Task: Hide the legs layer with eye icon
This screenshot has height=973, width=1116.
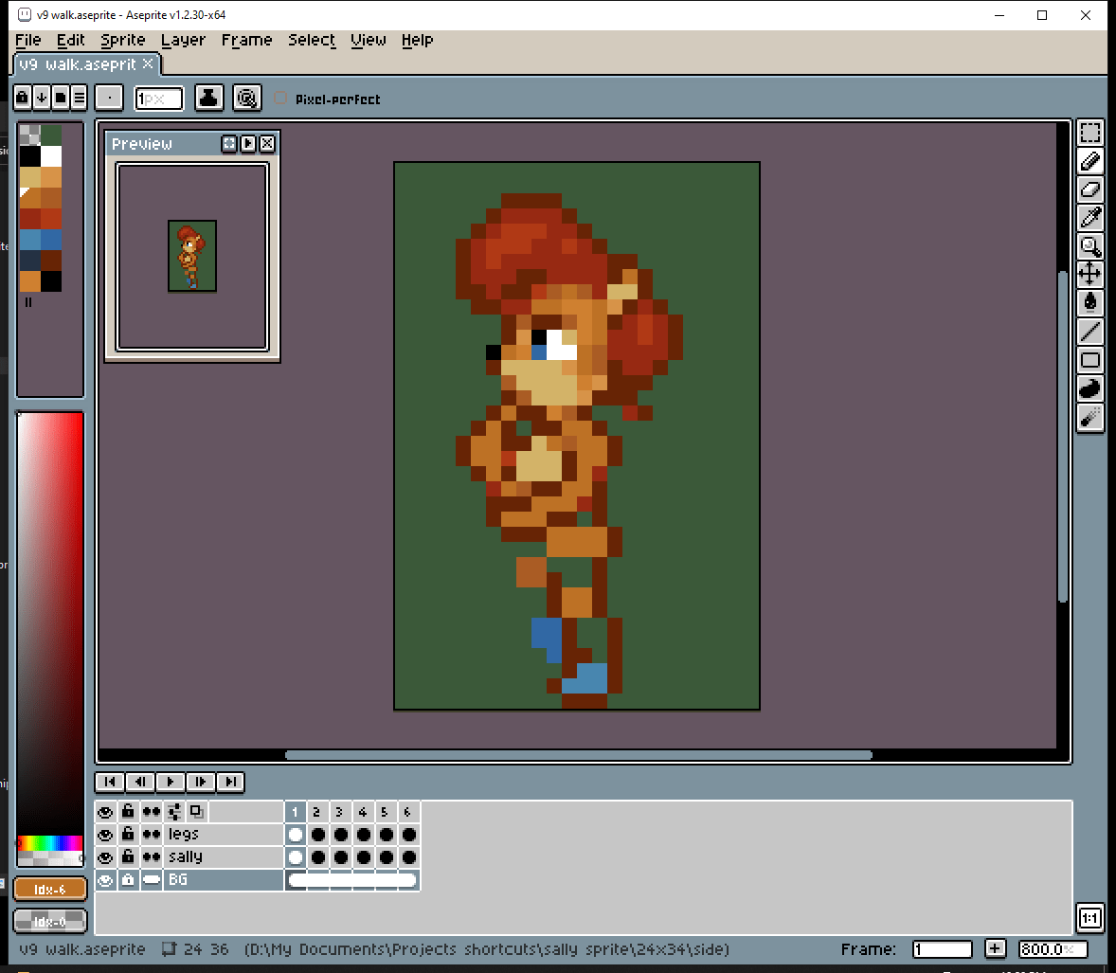Action: coord(105,835)
